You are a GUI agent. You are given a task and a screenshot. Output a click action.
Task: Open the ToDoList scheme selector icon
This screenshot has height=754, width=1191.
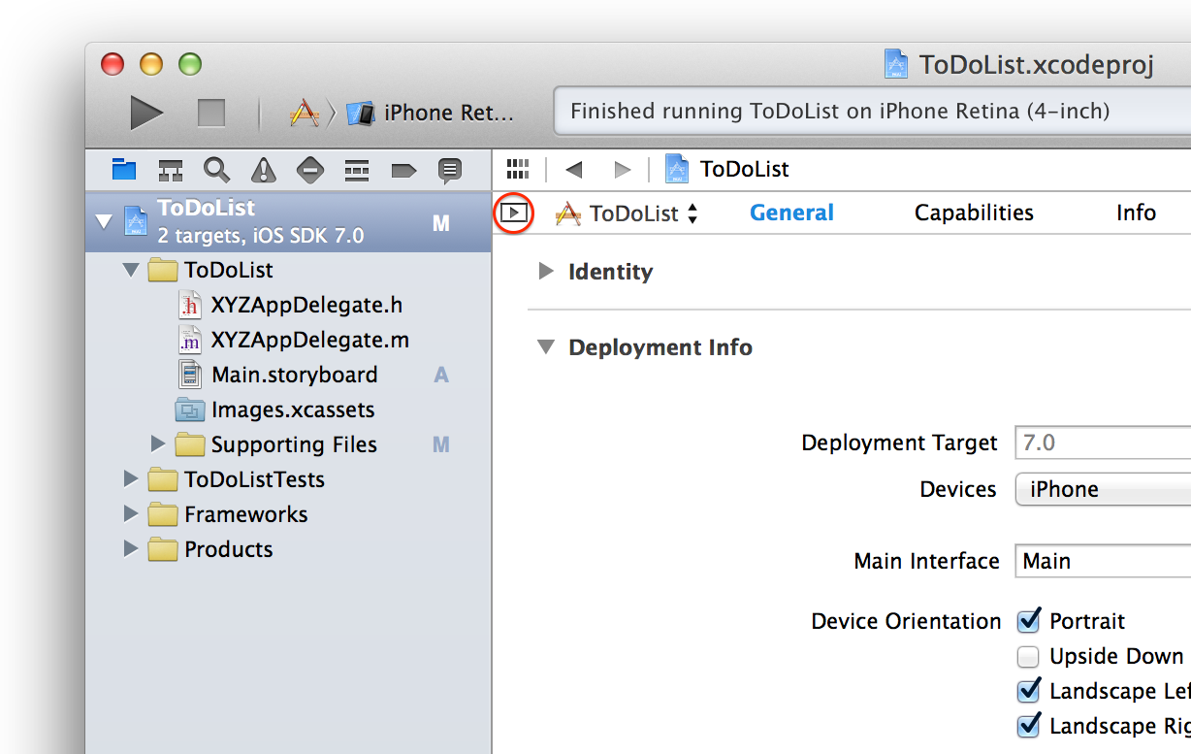[x=305, y=113]
